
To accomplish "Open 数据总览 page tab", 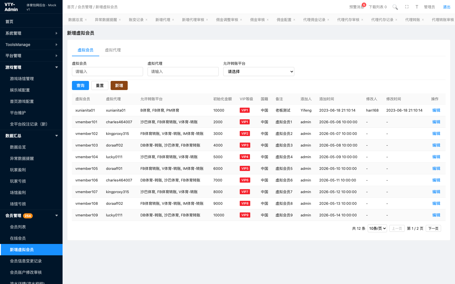I will [76, 20].
